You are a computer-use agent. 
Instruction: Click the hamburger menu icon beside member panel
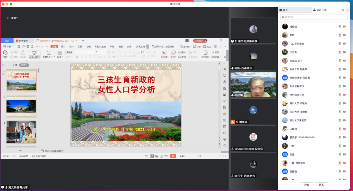pyautogui.click(x=347, y=10)
